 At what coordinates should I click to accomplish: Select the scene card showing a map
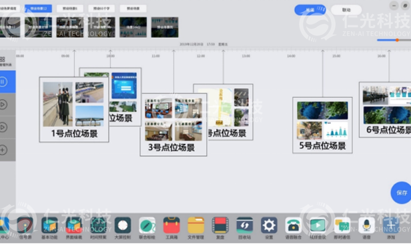pyautogui.click(x=230, y=112)
